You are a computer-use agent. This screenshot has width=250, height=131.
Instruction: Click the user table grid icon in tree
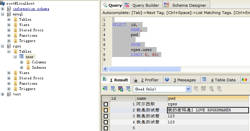[21, 57]
